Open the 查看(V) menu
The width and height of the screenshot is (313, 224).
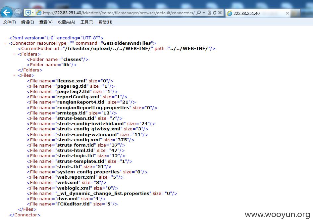click(x=46, y=22)
